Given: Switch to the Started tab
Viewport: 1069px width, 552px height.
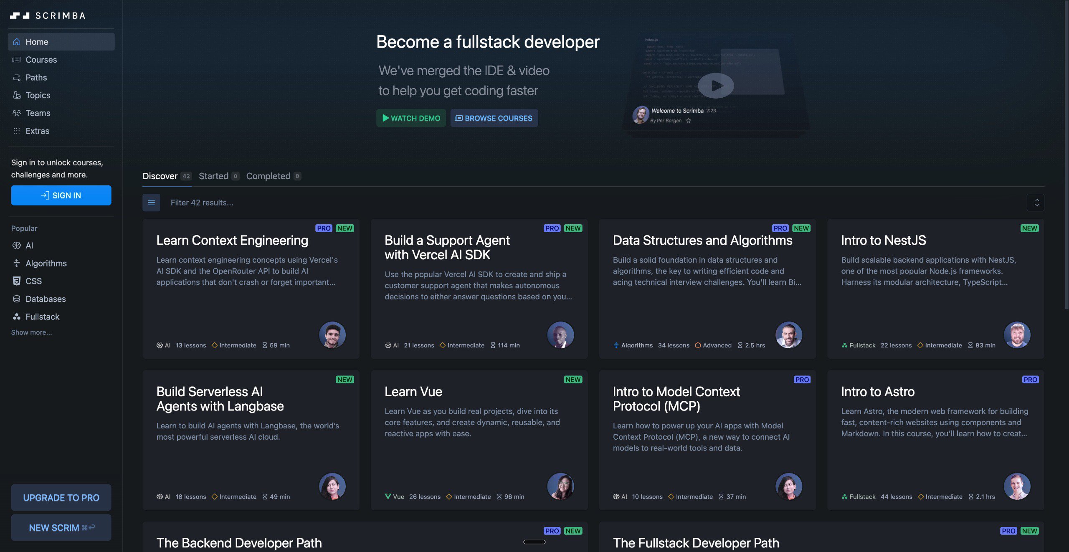Looking at the screenshot, I should coord(213,176).
